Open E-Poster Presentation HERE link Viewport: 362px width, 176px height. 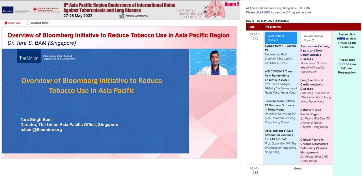[x=341, y=64]
